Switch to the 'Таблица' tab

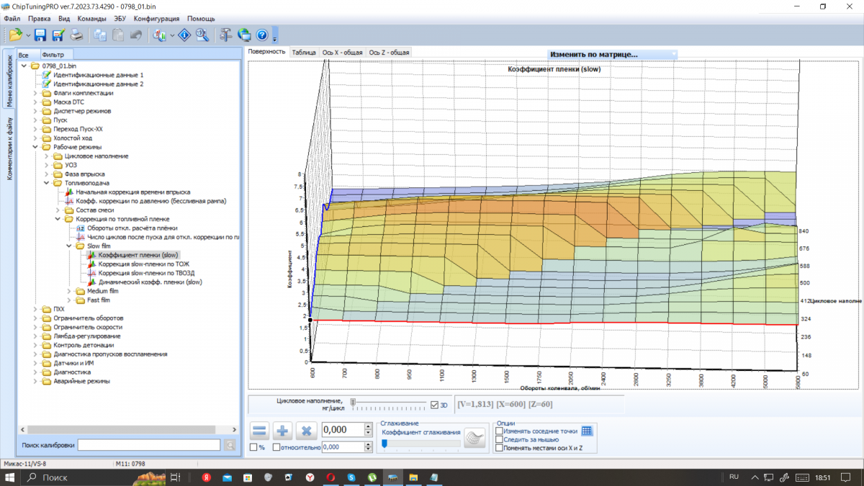coord(303,52)
